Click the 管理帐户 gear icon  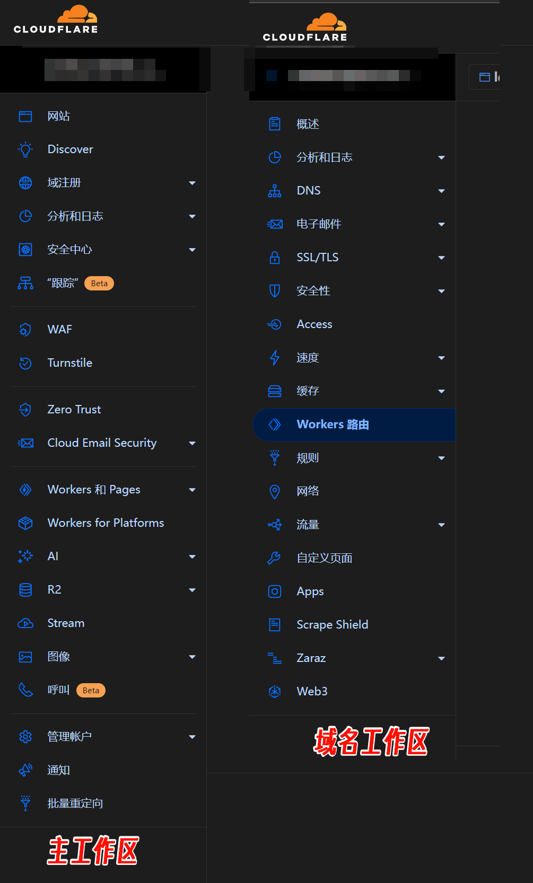(25, 737)
